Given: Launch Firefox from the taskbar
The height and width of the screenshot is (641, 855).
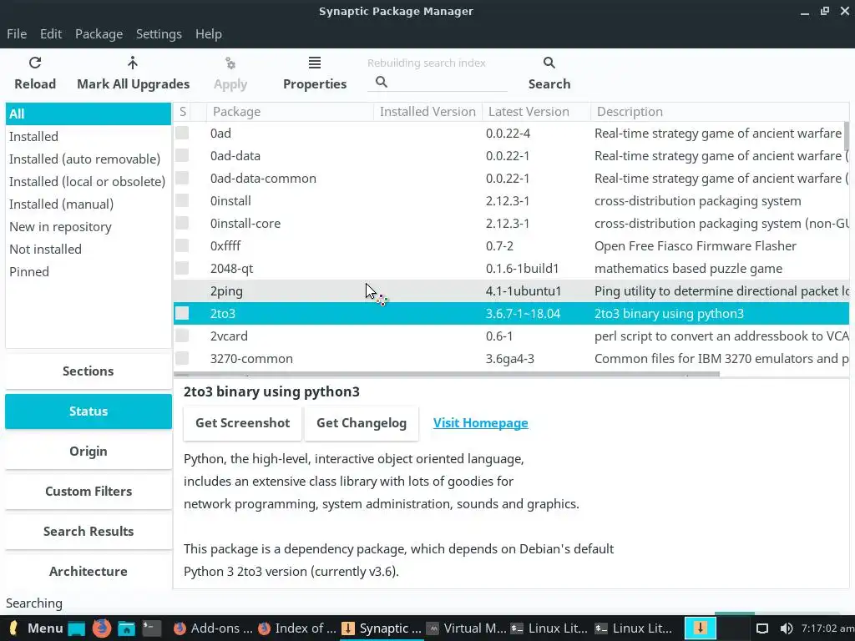Looking at the screenshot, I should point(101,628).
